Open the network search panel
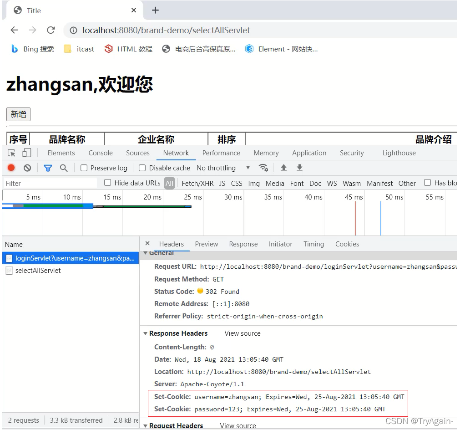Image resolution: width=460 pixels, height=430 pixels. pos(64,168)
